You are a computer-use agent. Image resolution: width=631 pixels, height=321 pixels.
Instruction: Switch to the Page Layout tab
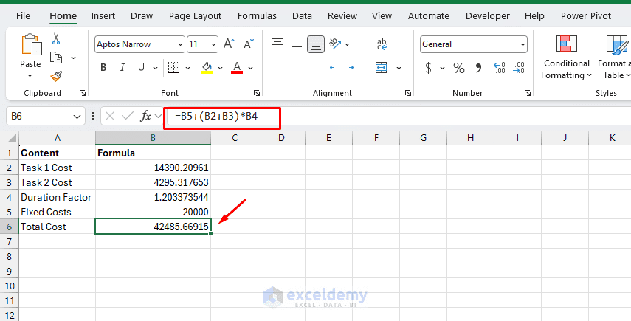pos(195,16)
